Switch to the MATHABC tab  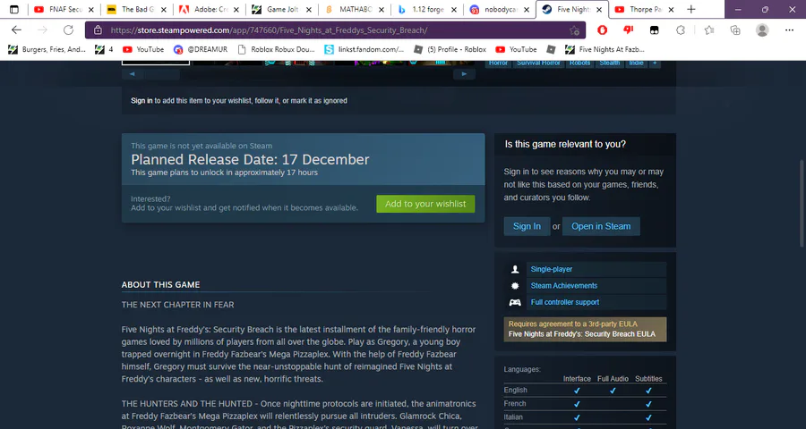354,9
